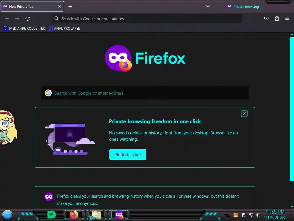
Task: Click the Firefox clears your search history text
Action: point(148,200)
